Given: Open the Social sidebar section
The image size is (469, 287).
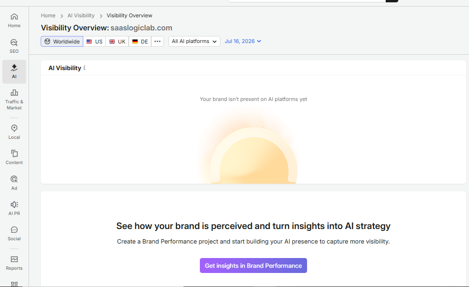Looking at the screenshot, I should tap(14, 234).
